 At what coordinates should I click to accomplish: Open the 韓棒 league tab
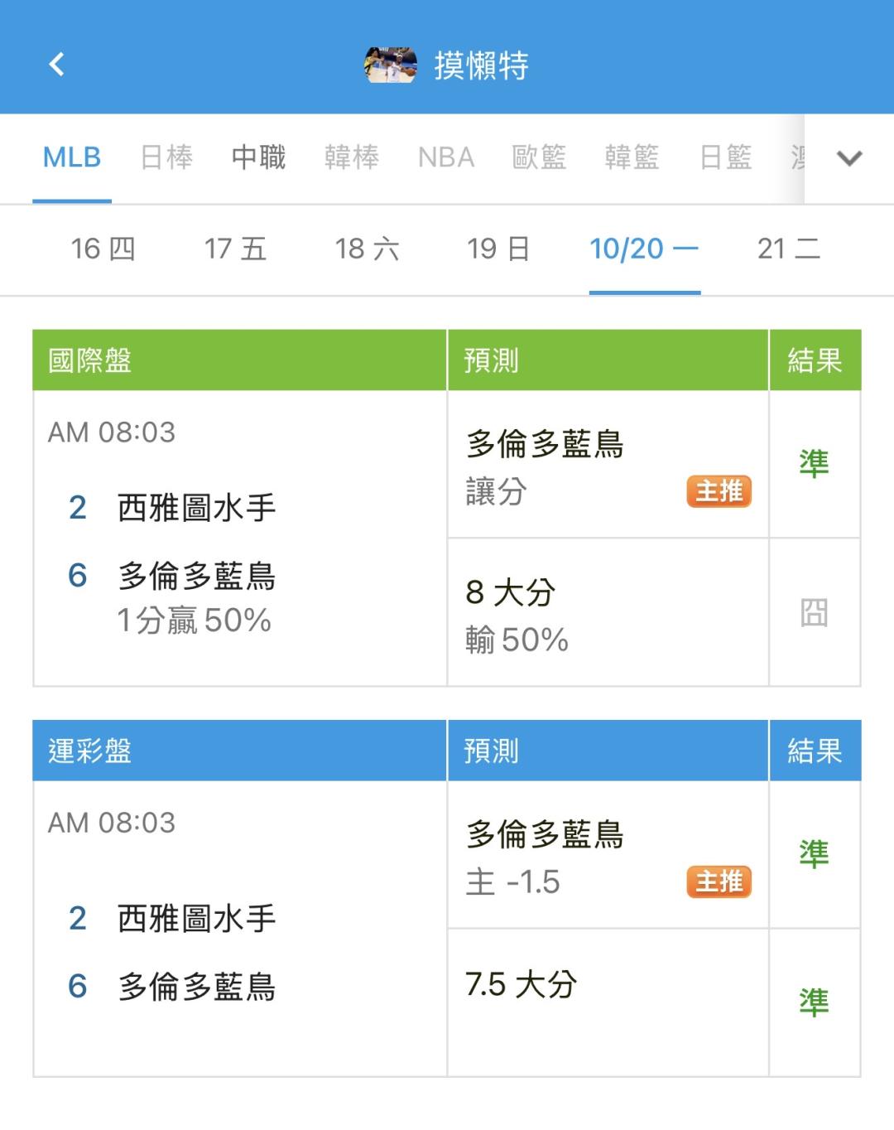pos(352,157)
